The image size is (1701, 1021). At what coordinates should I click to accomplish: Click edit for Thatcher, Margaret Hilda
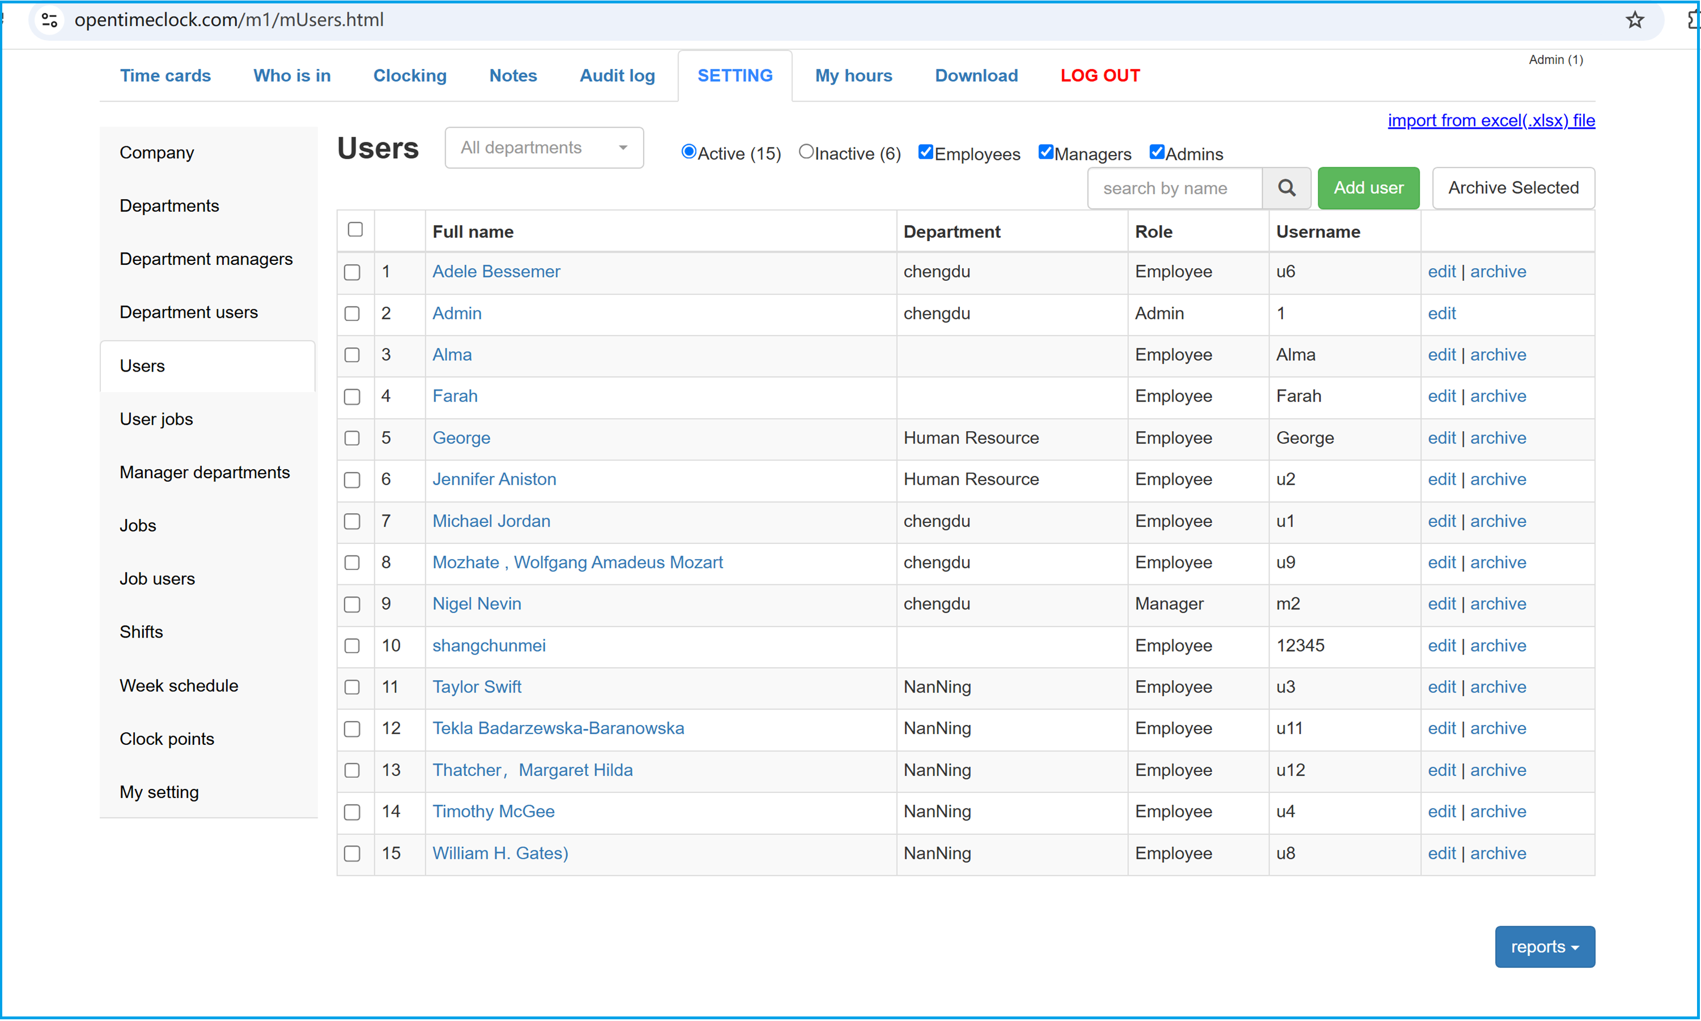1441,770
